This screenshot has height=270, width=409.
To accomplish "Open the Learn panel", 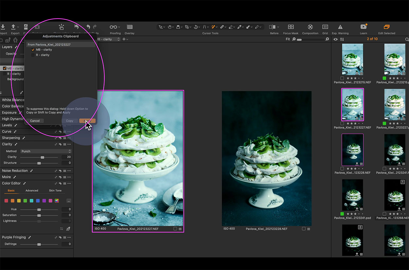I will [x=363, y=27].
